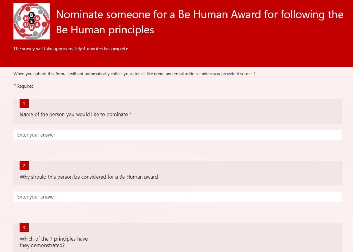This screenshot has height=252, width=353.
Task: Click the question 2 number badge
Action: click(24, 165)
